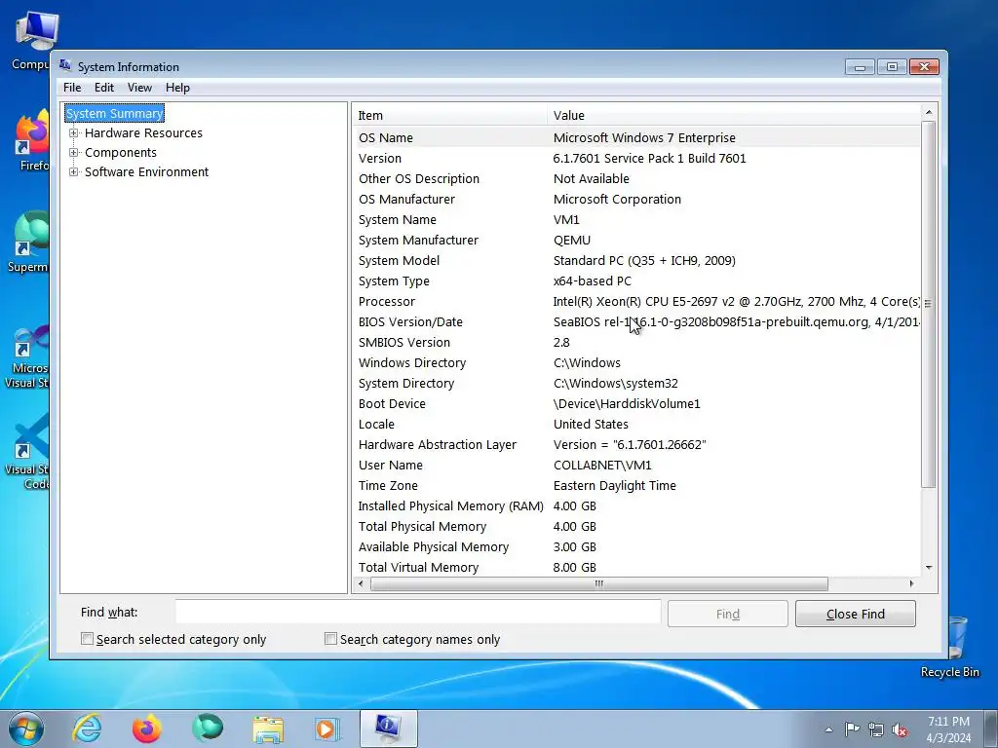Select the Total Virtual Memory row
Image resolution: width=998 pixels, height=748 pixels.
[x=636, y=568]
